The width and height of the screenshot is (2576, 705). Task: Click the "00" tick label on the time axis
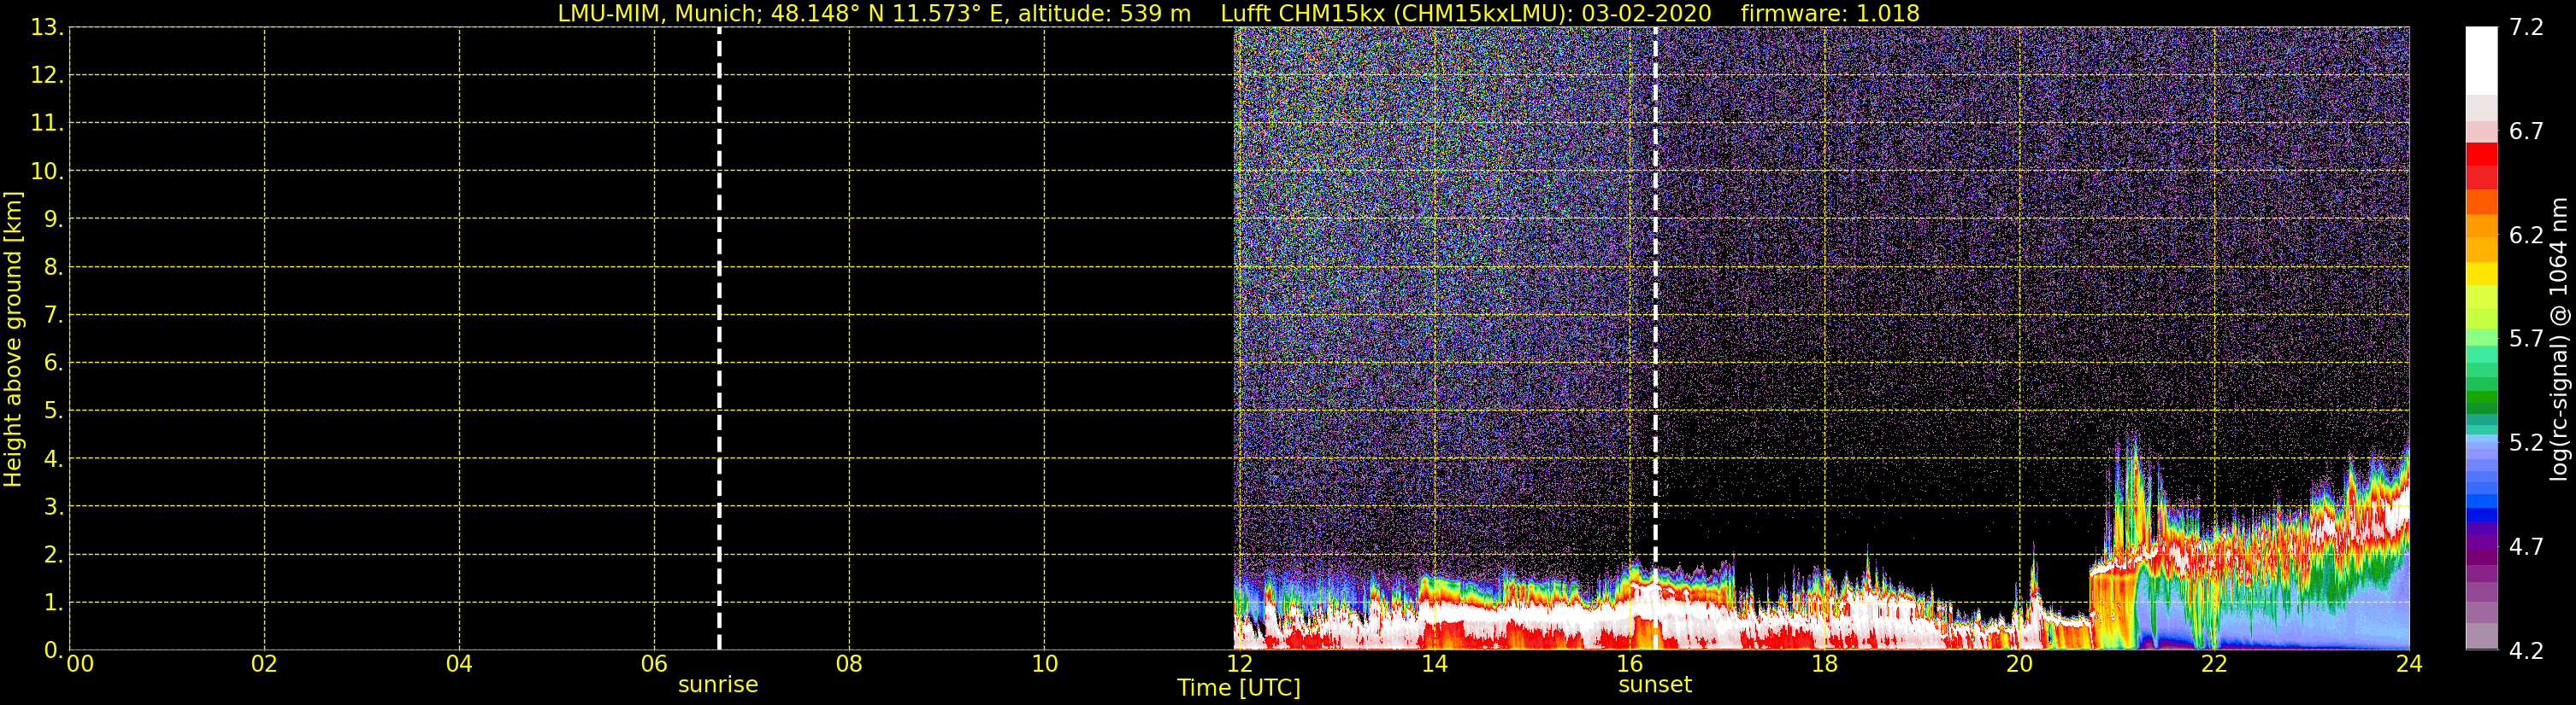click(80, 664)
